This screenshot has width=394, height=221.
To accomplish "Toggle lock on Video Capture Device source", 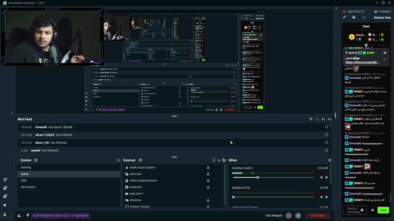I will [x=208, y=180].
